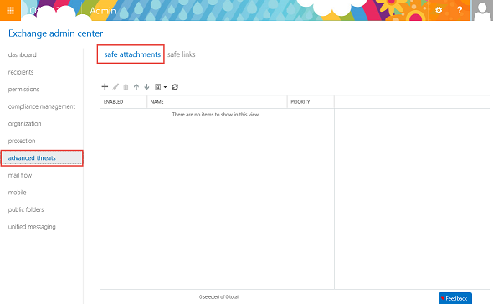Select advanced threats in the left navigation
The height and width of the screenshot is (304, 493).
click(x=42, y=158)
